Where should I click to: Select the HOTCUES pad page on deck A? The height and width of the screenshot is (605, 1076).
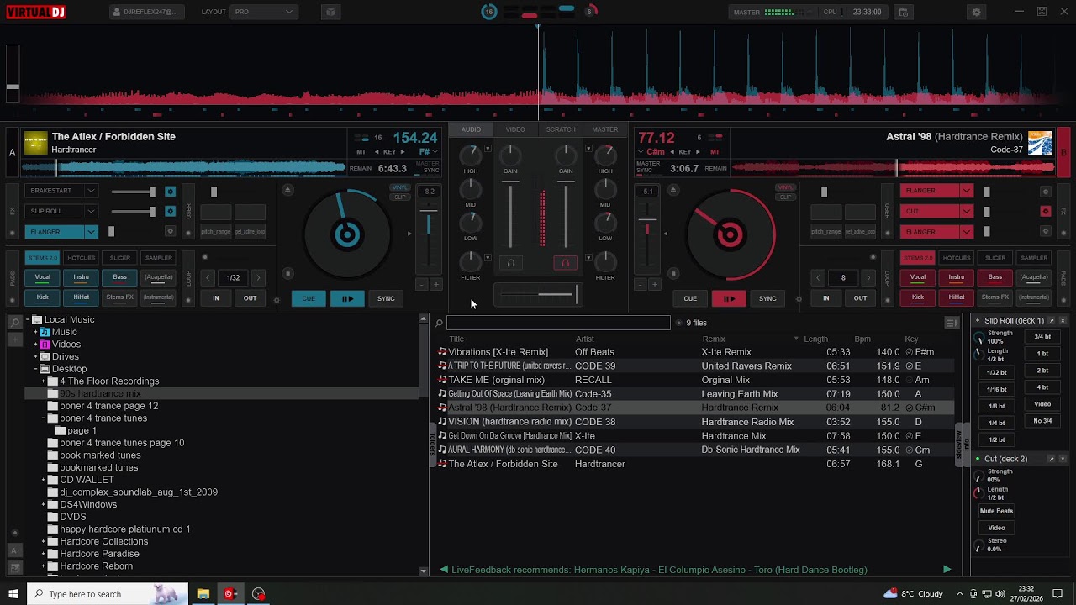pyautogui.click(x=82, y=258)
